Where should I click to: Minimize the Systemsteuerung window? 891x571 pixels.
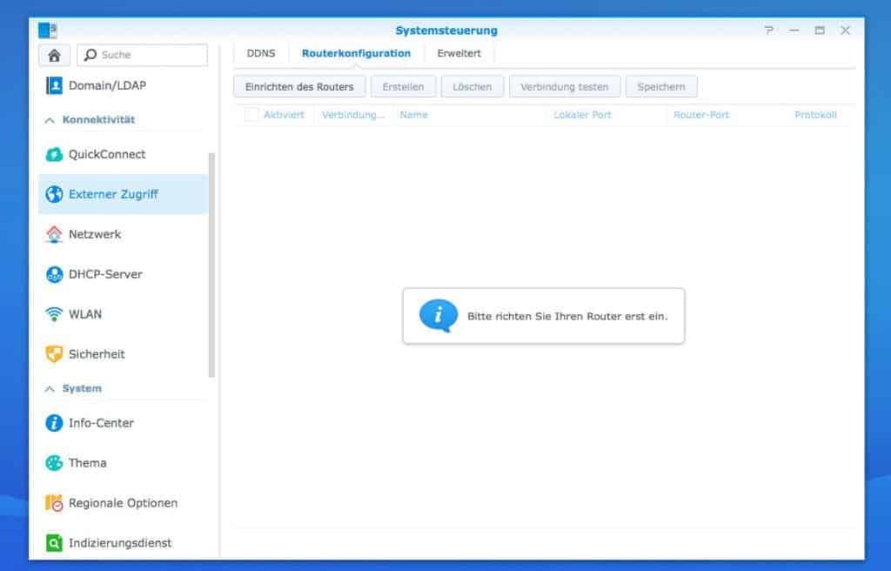click(x=794, y=30)
